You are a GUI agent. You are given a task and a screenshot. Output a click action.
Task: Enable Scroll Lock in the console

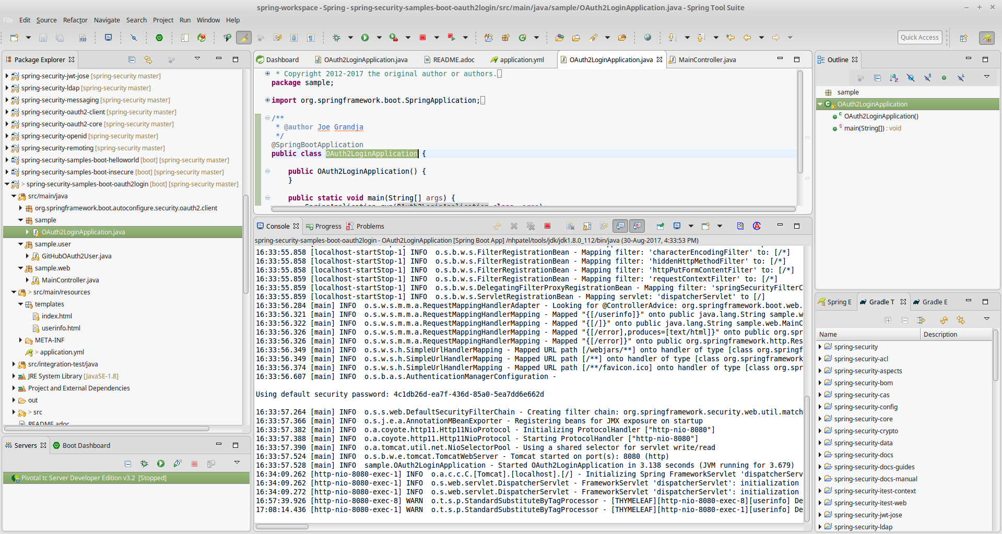[587, 226]
